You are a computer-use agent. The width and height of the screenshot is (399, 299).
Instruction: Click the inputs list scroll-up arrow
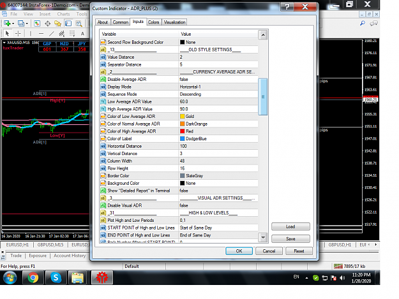point(263,35)
